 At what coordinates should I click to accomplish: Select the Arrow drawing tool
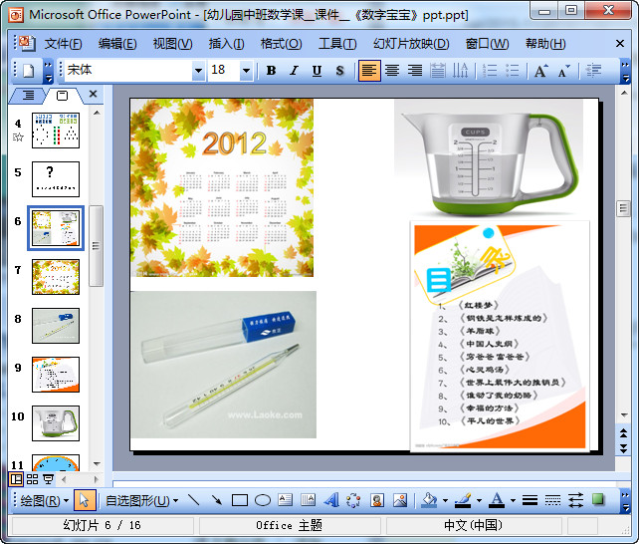216,500
